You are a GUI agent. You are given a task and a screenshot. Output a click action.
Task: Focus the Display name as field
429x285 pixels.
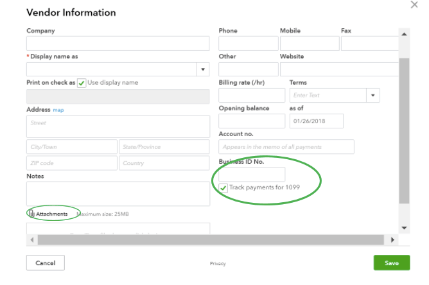pyautogui.click(x=111, y=69)
